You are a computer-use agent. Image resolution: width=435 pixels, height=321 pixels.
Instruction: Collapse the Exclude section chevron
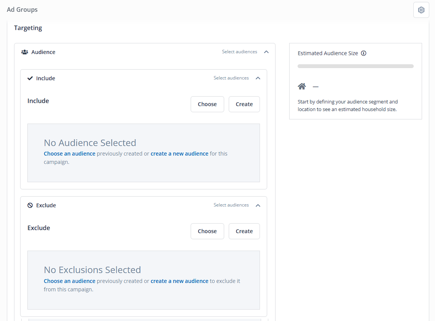(x=258, y=205)
